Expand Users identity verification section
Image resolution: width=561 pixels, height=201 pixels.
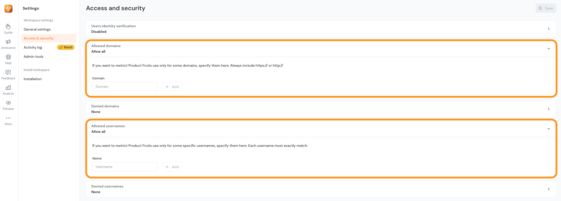coord(548,29)
